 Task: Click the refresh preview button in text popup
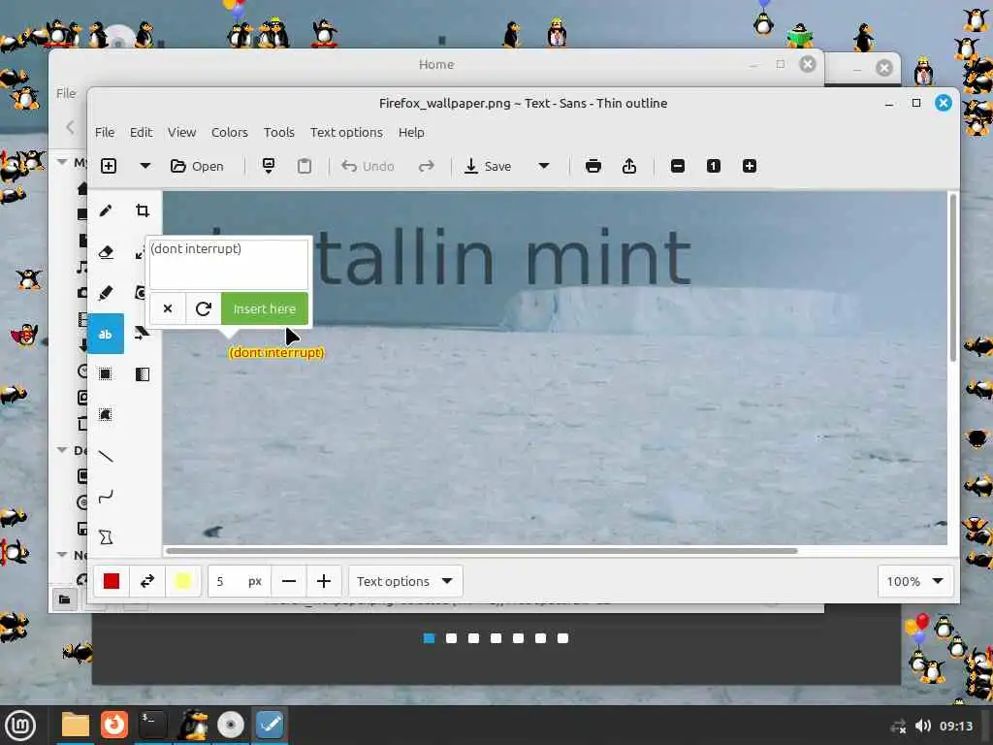click(x=204, y=308)
